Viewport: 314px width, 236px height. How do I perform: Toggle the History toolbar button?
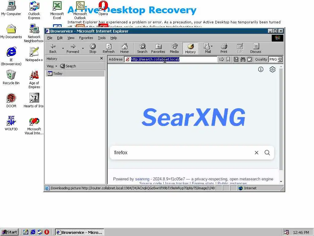click(x=190, y=49)
